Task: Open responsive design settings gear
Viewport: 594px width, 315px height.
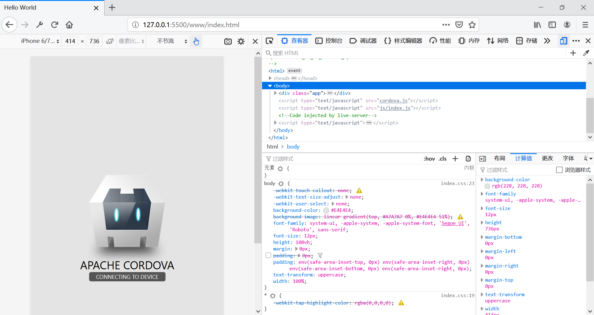Action: point(241,41)
